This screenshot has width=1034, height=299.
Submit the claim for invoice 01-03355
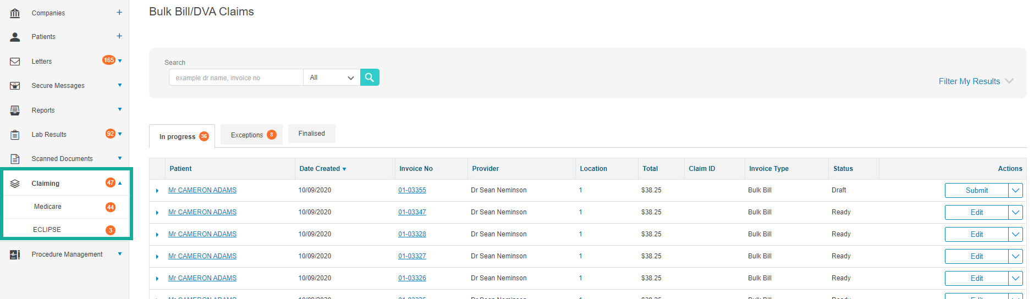[977, 190]
